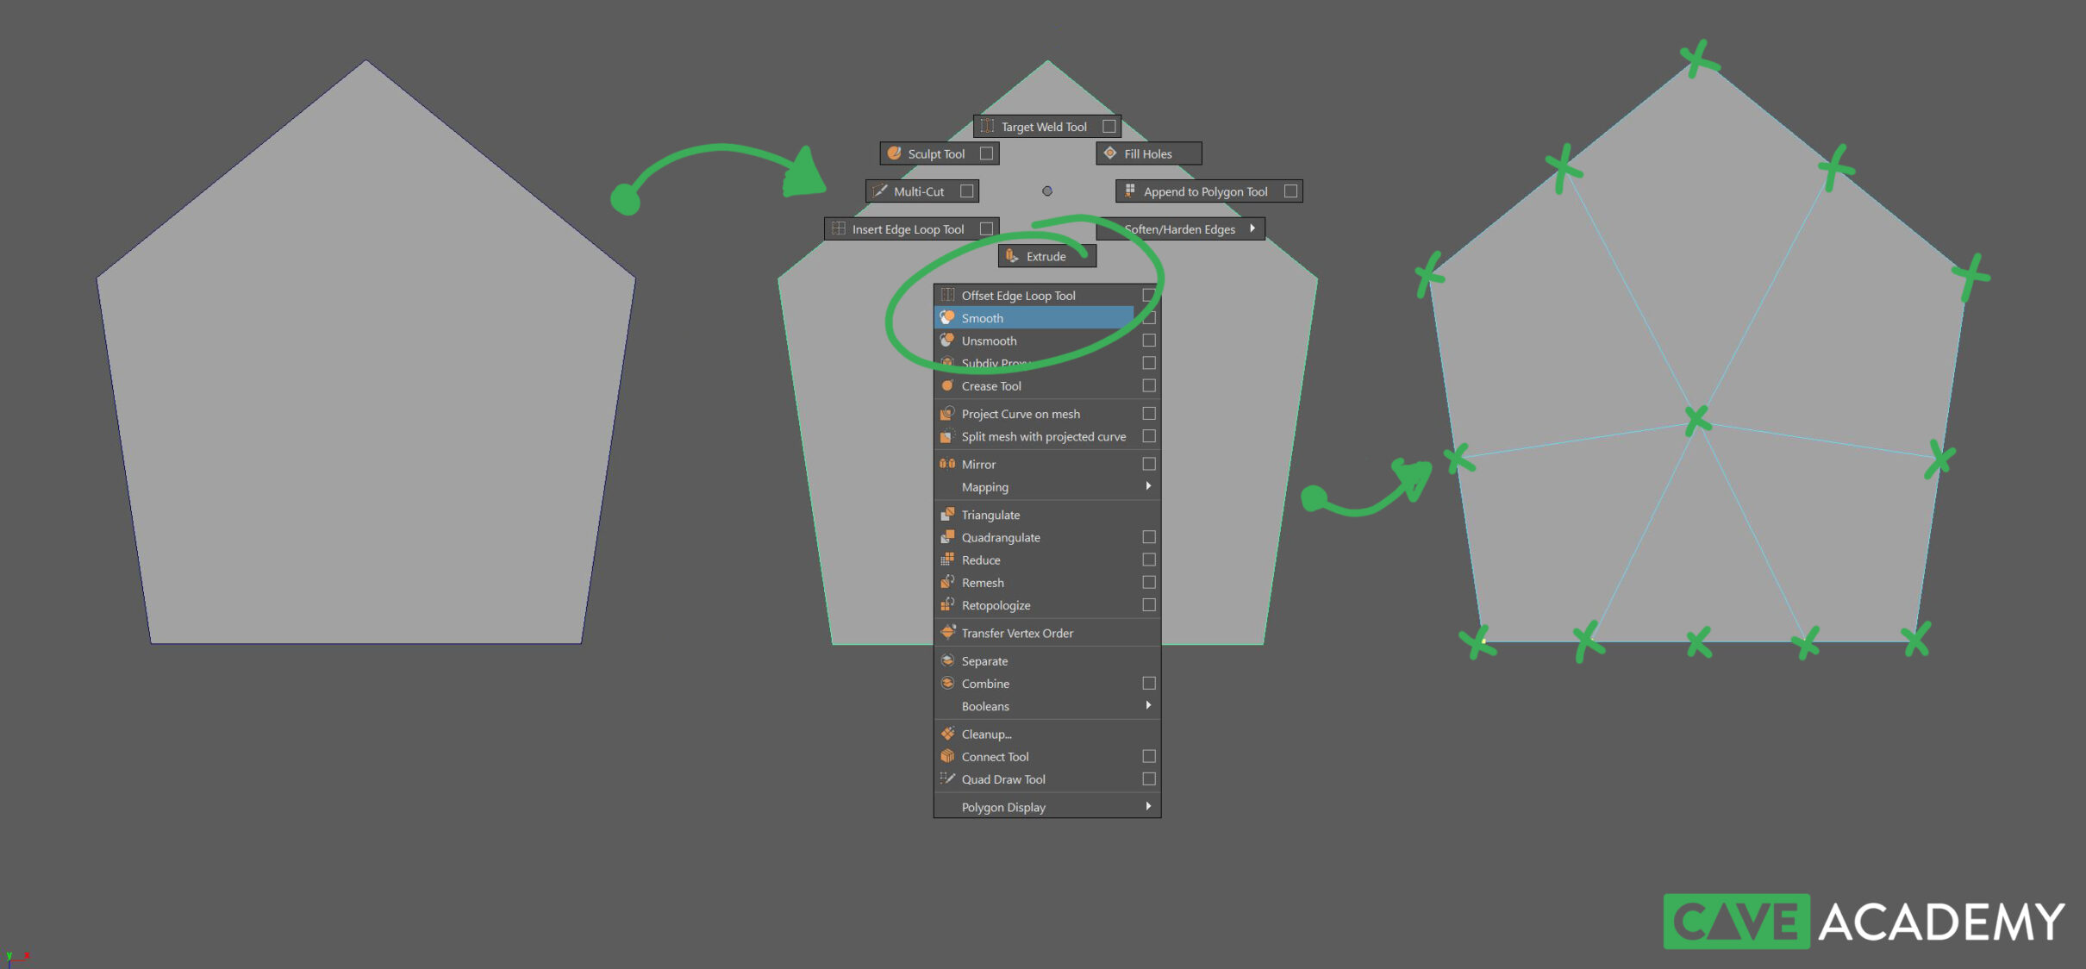Select the Quad Draw Tool icon
Image resolution: width=2086 pixels, height=969 pixels.
tap(948, 779)
